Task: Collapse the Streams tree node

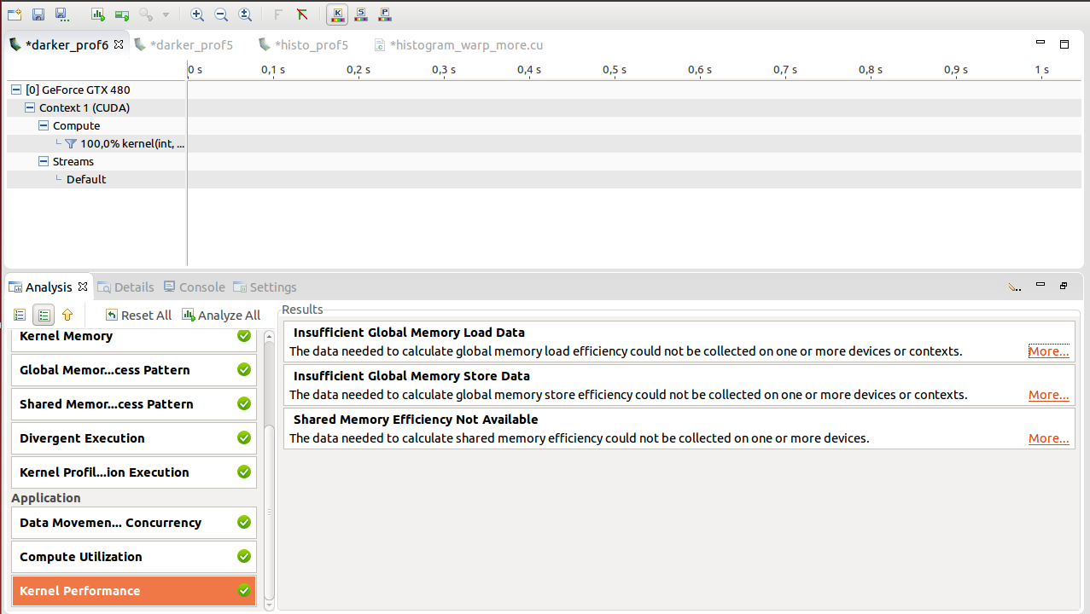Action: (44, 161)
